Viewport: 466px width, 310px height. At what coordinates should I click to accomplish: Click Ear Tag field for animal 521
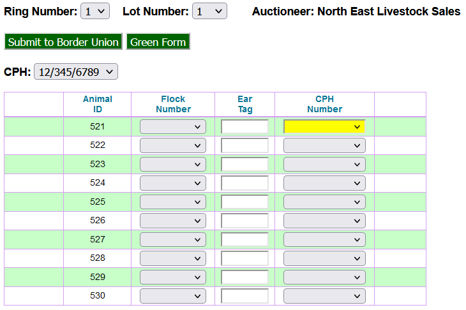(x=244, y=127)
